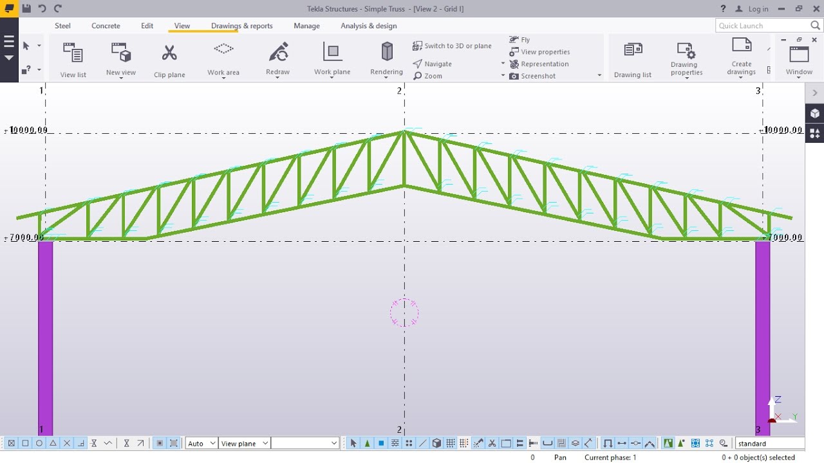Expand the side pane arrow

tap(815, 93)
